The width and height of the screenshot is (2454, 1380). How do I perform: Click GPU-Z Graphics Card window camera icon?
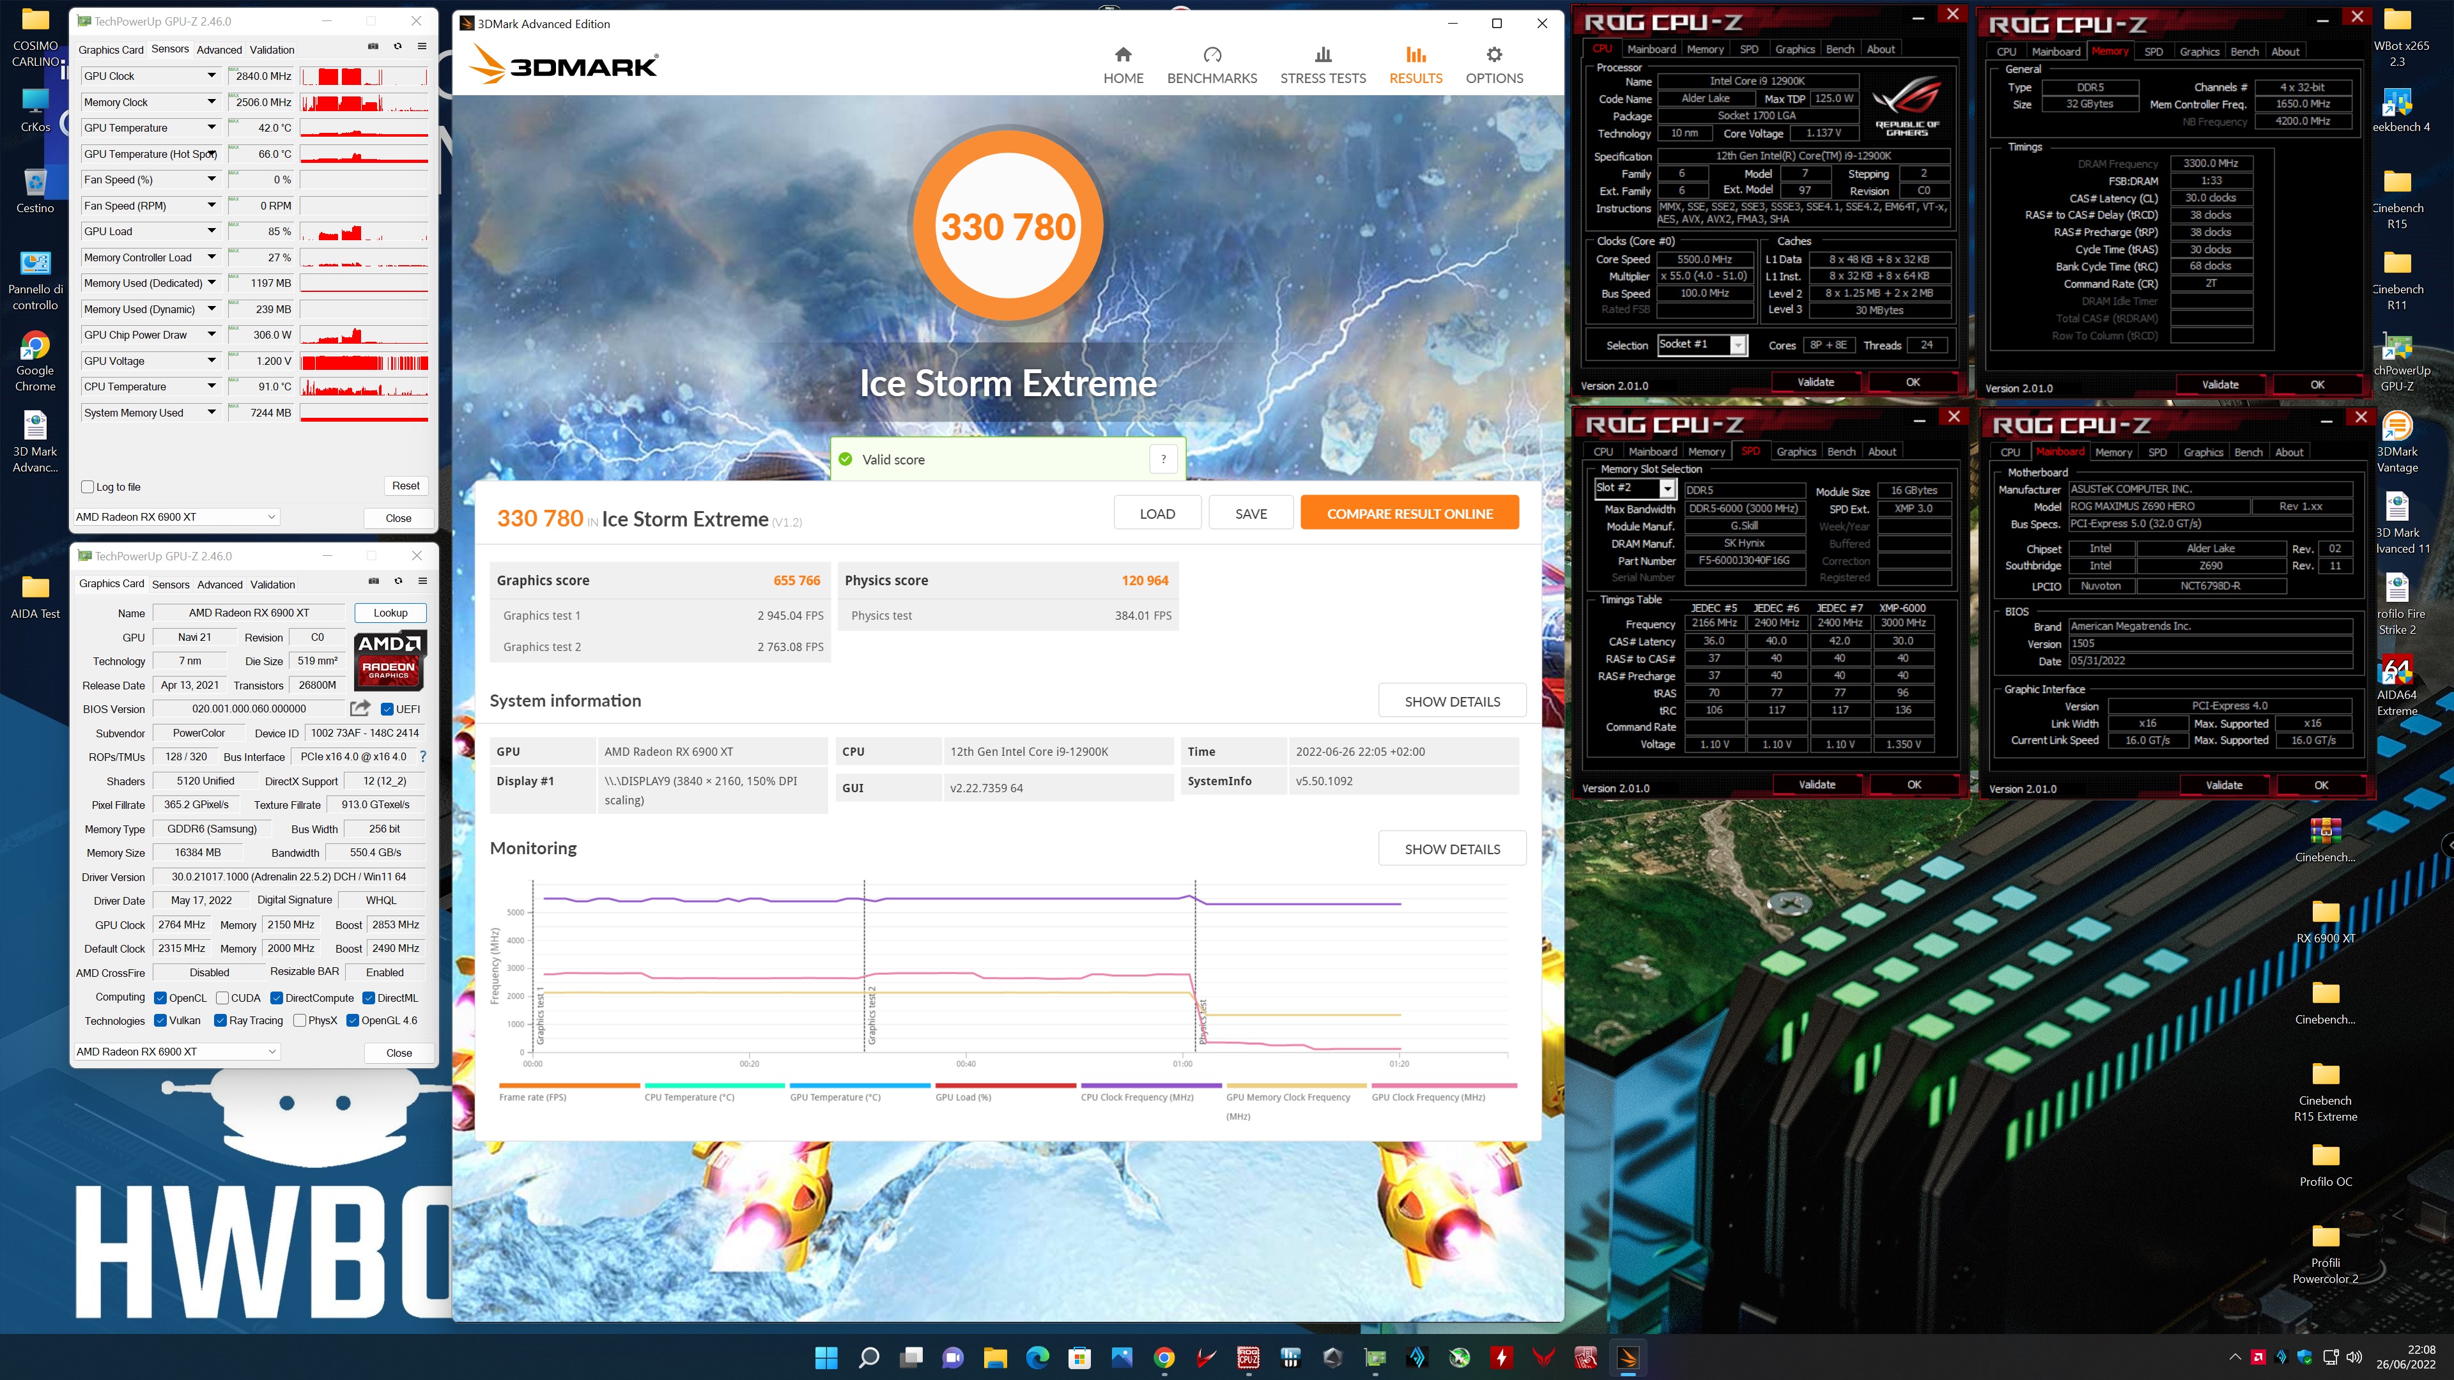(373, 581)
